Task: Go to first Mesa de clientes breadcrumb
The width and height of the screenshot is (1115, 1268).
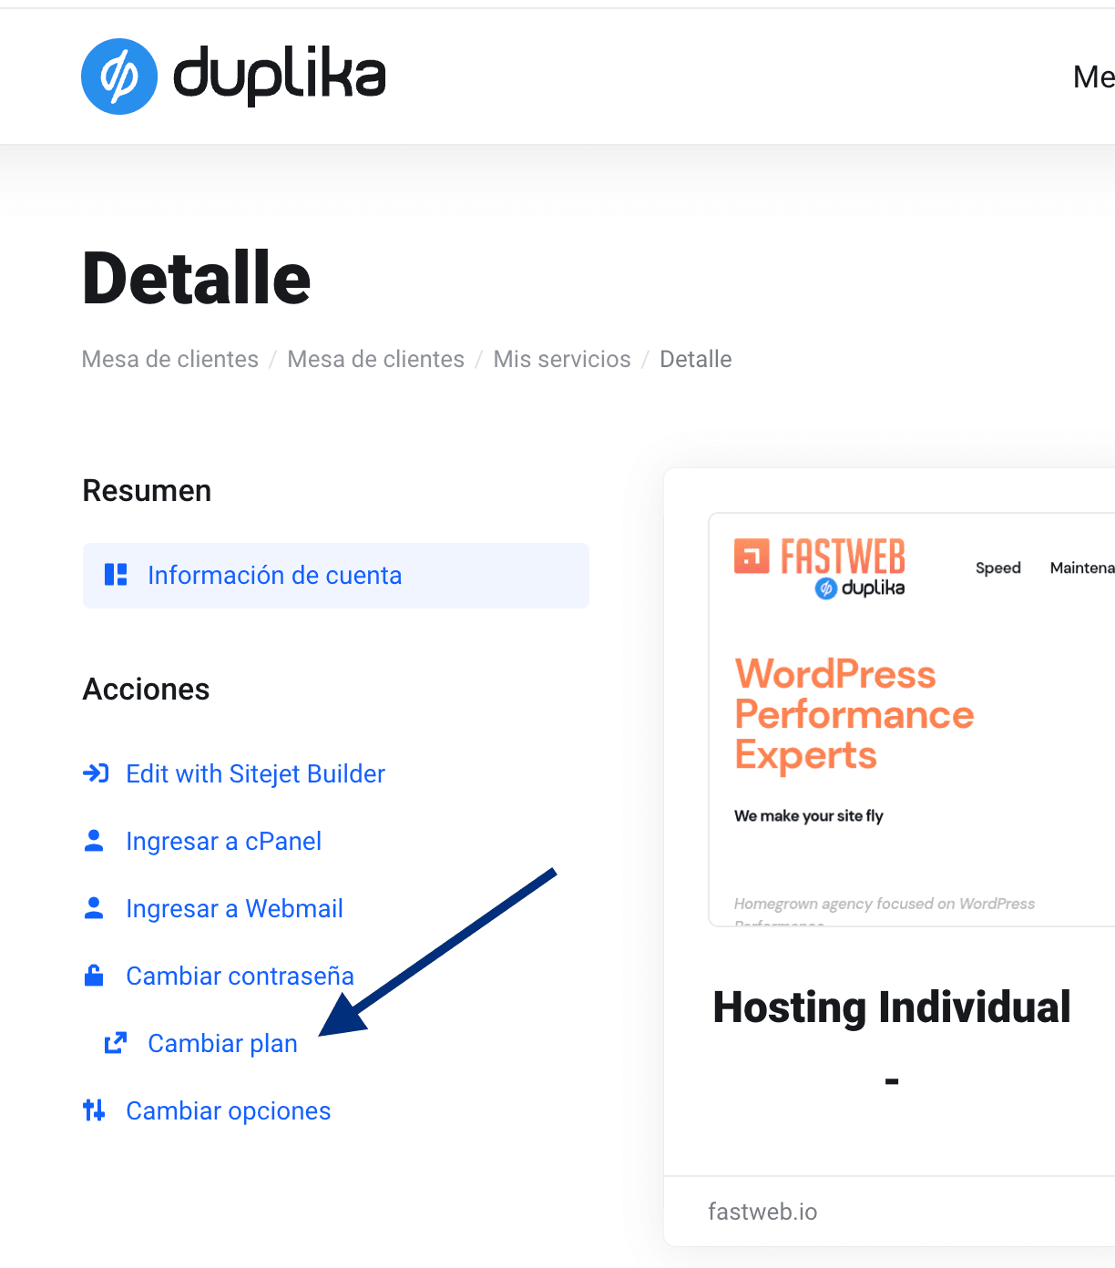Action: (x=170, y=359)
